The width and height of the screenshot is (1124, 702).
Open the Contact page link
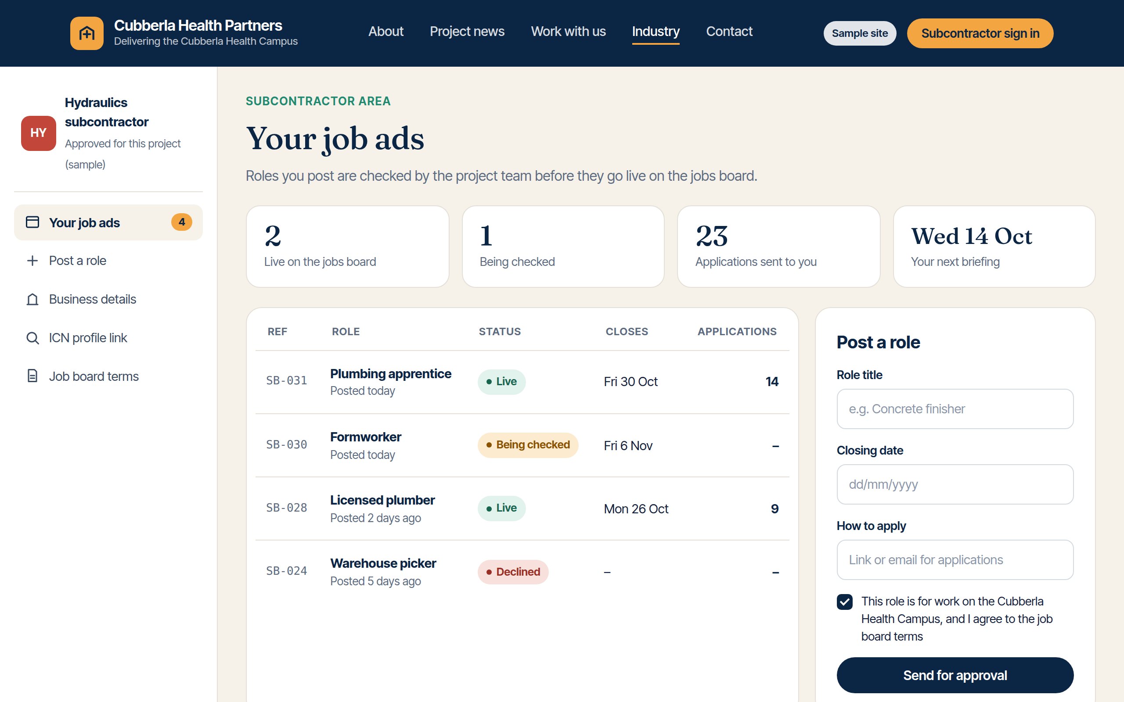729,32
